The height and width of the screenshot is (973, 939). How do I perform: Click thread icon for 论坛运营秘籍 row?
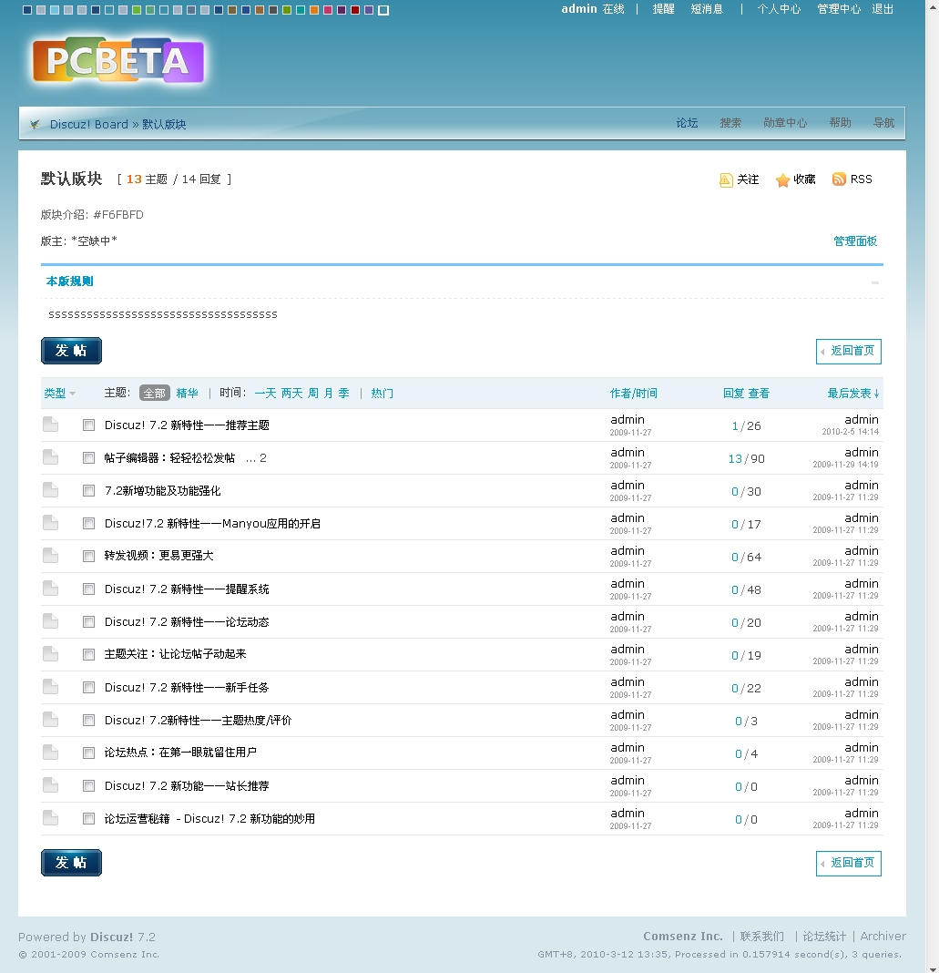pyautogui.click(x=50, y=818)
